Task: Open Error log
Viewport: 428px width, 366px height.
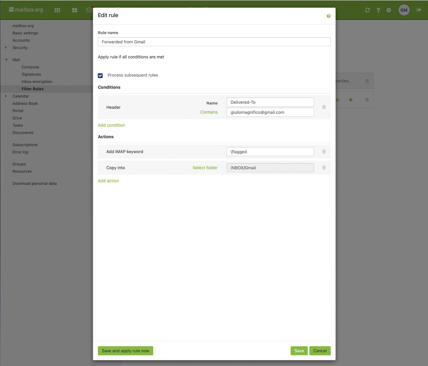Action: point(20,152)
